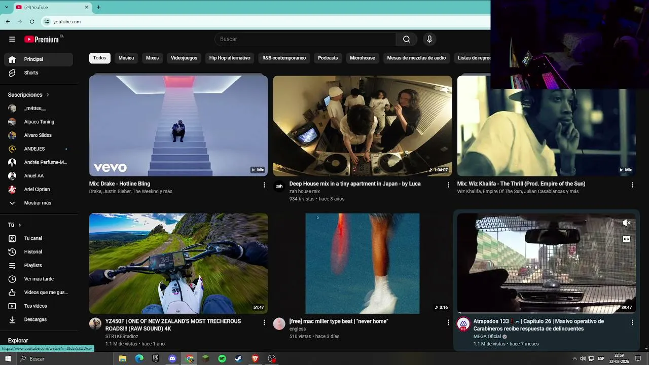Image resolution: width=649 pixels, height=365 pixels.
Task: Open the Alvaro Slides subscription
Action: point(39,135)
